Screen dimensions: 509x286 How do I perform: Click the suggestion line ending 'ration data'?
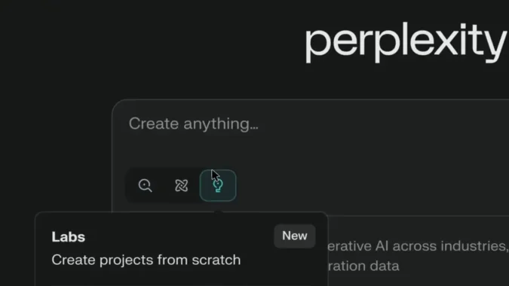pyautogui.click(x=363, y=266)
